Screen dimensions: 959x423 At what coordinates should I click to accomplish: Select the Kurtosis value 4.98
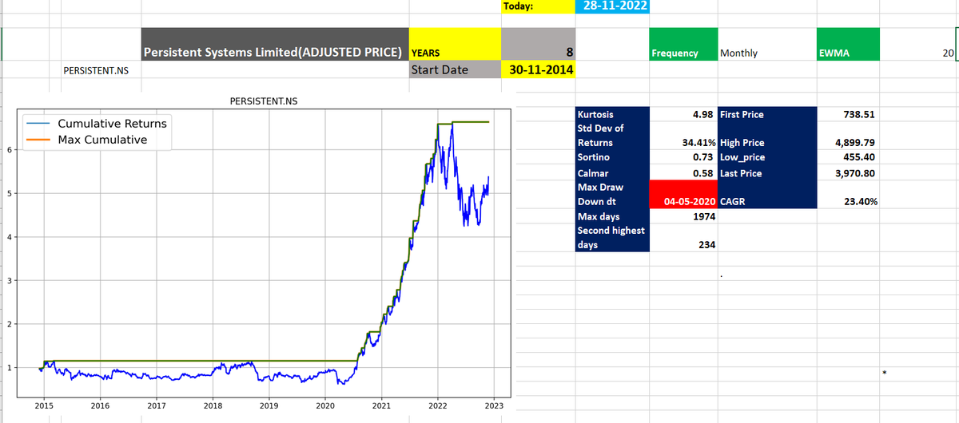pos(683,114)
